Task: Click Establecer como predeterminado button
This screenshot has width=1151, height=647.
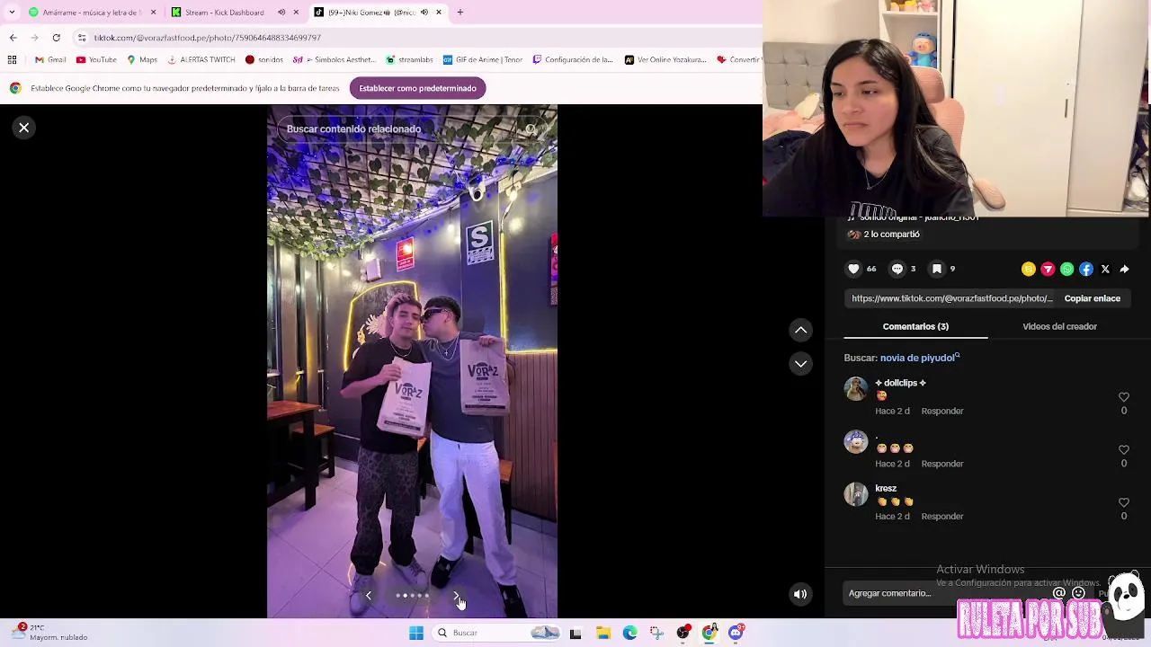Action: click(417, 88)
